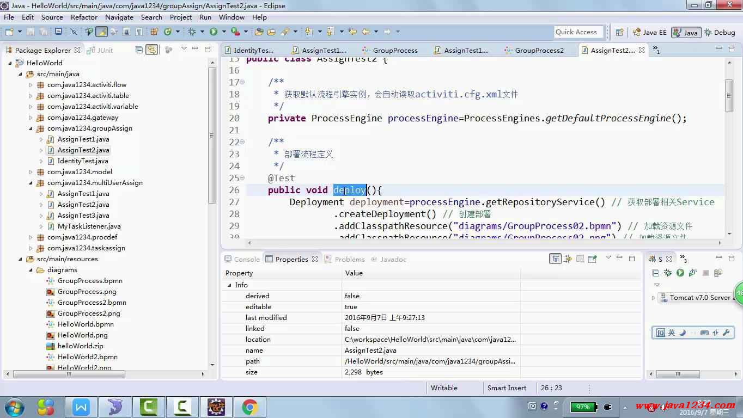Collapse the src/main/resources folder
This screenshot has width=743, height=418.
(21, 259)
